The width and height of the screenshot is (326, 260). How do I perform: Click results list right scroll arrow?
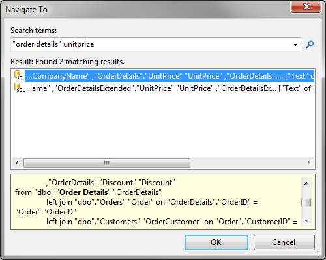(308, 162)
